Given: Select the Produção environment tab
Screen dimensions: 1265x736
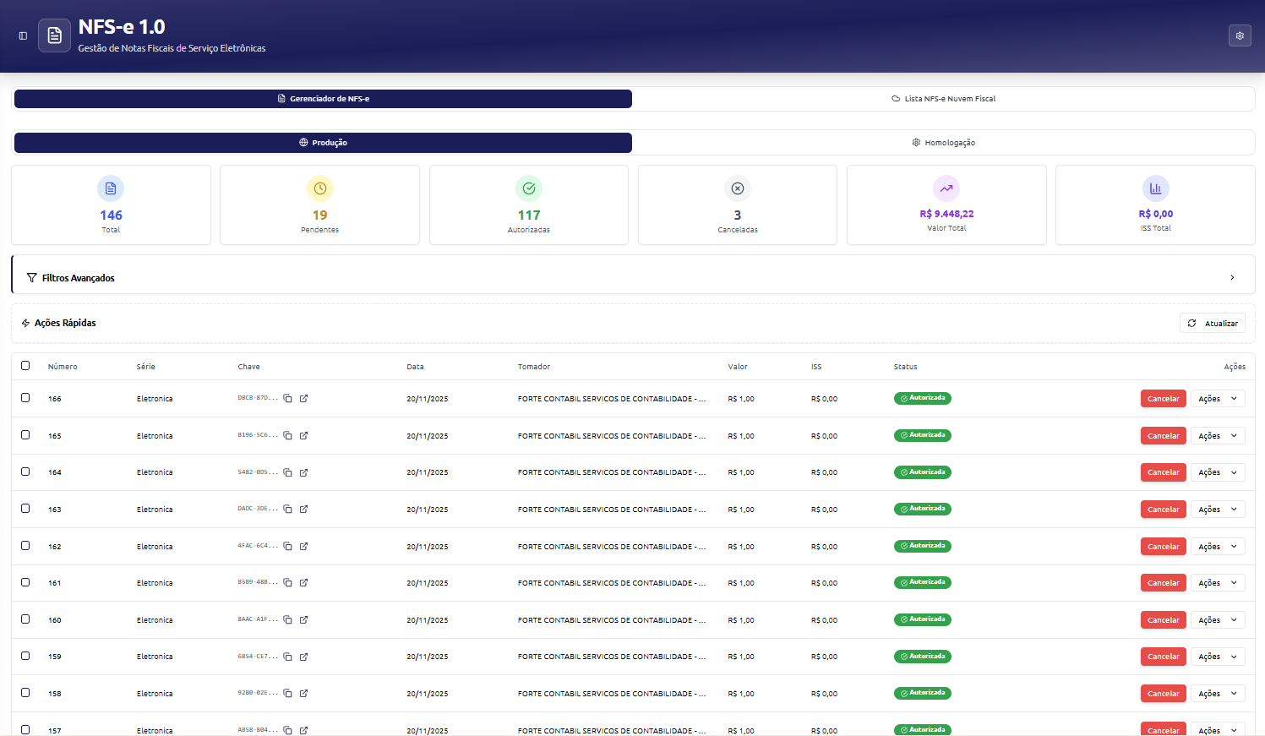Looking at the screenshot, I should (323, 143).
